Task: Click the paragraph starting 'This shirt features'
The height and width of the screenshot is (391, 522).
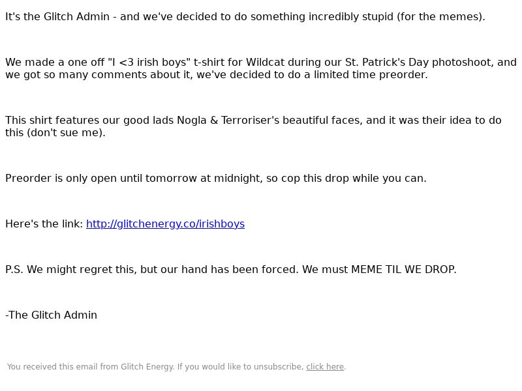Action: point(253,126)
